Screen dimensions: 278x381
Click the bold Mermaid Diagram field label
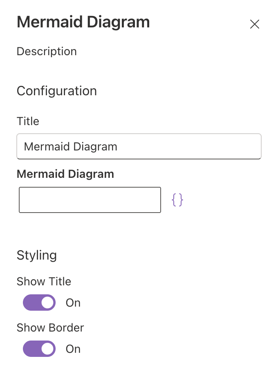click(65, 174)
